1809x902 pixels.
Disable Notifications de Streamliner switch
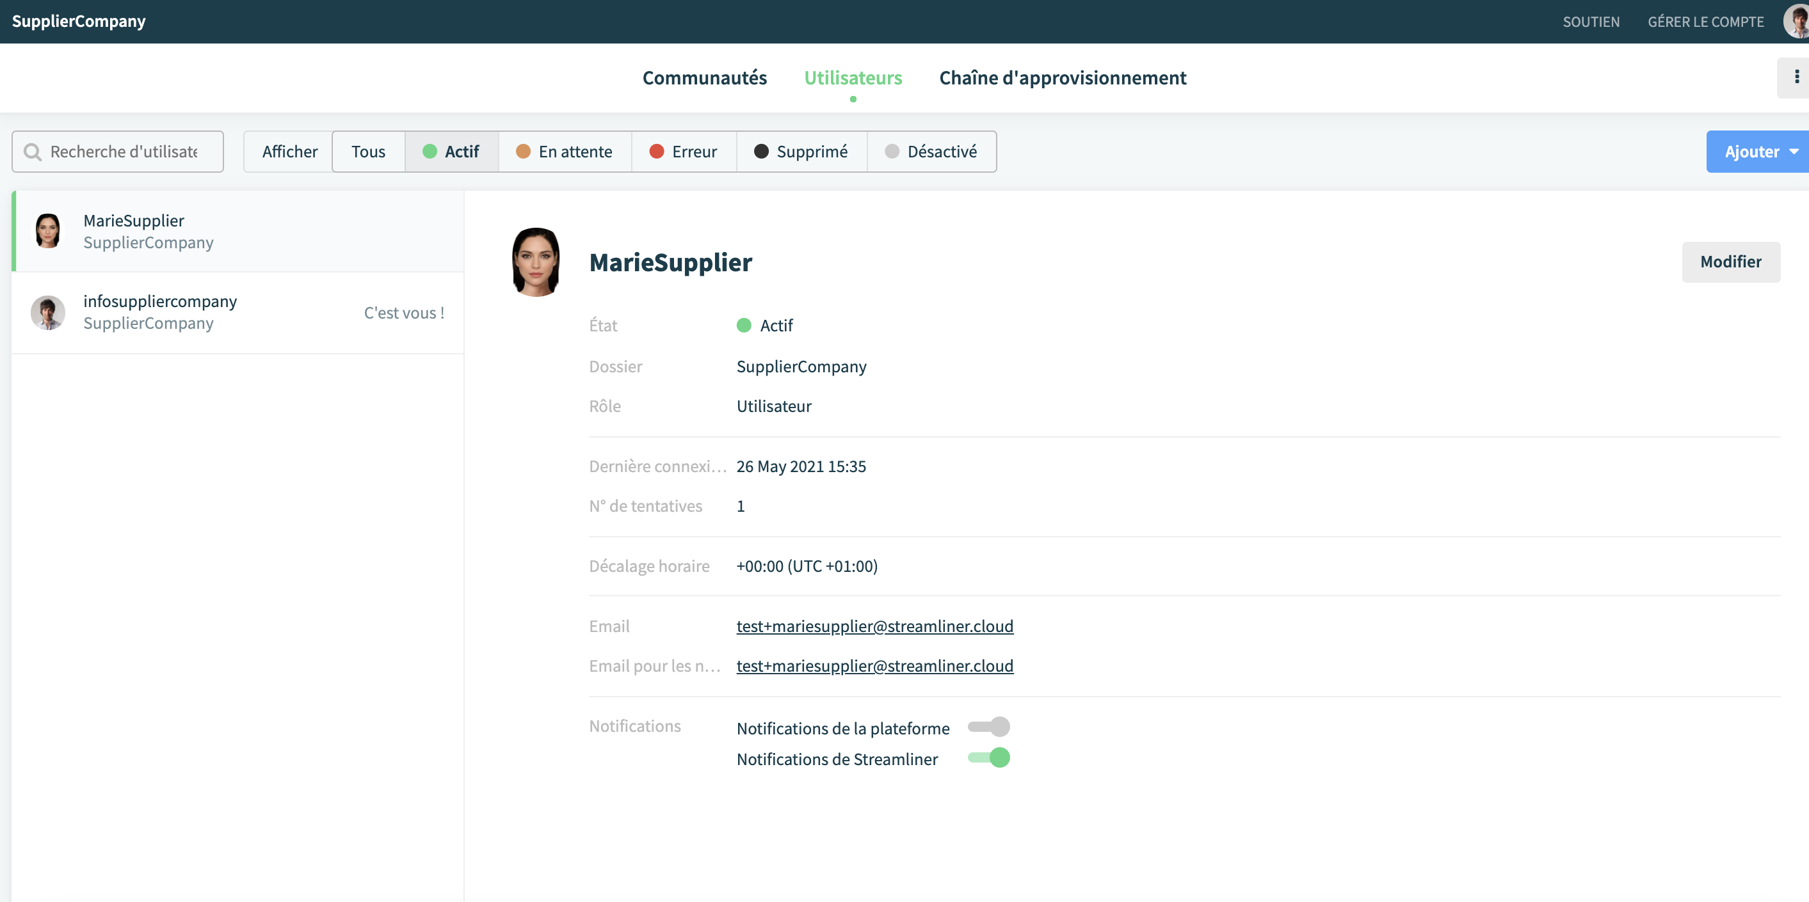point(989,757)
